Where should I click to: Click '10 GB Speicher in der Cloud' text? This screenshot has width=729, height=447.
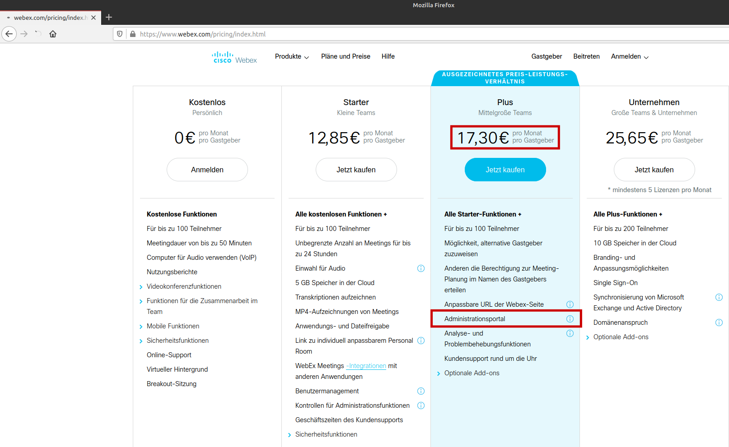pyautogui.click(x=635, y=243)
